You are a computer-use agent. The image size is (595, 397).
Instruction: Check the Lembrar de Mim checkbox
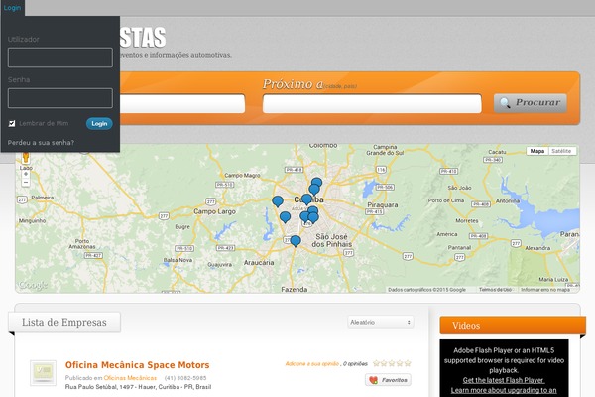pos(12,123)
